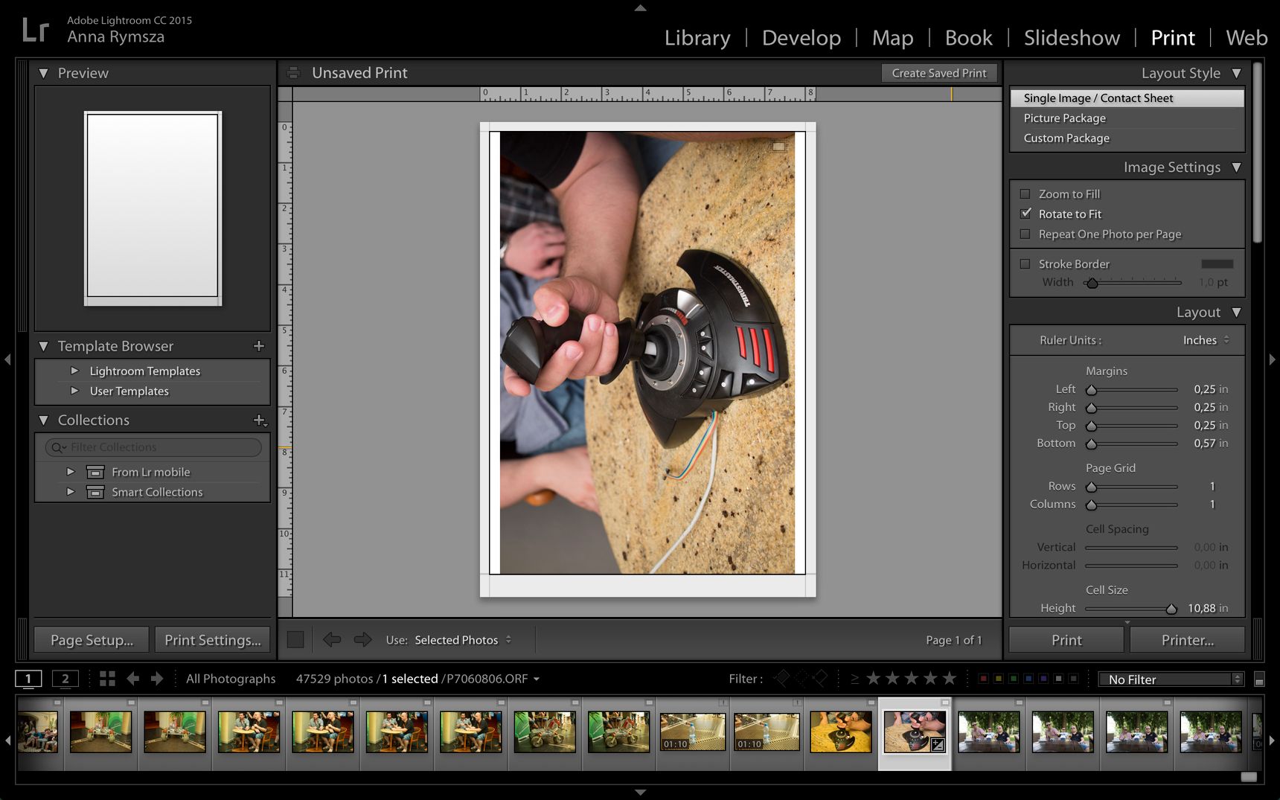Collapse the Image Settings panel
Viewport: 1280px width, 800px height.
(x=1236, y=167)
